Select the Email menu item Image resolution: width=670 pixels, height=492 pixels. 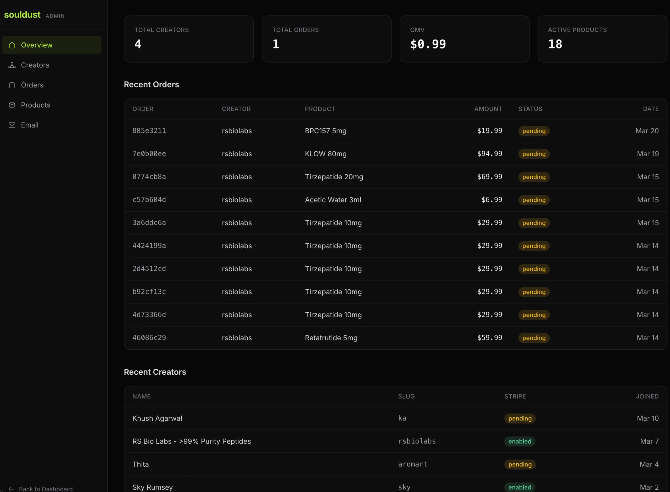click(x=30, y=125)
